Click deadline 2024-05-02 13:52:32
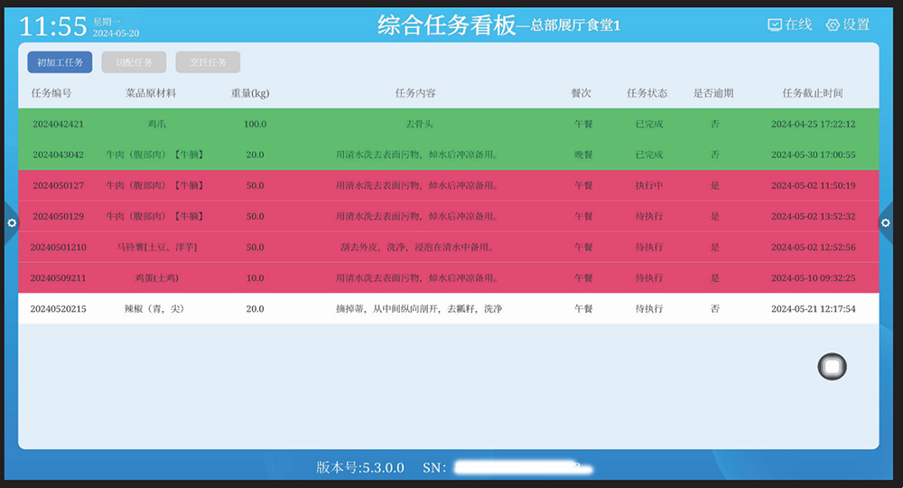 814,216
